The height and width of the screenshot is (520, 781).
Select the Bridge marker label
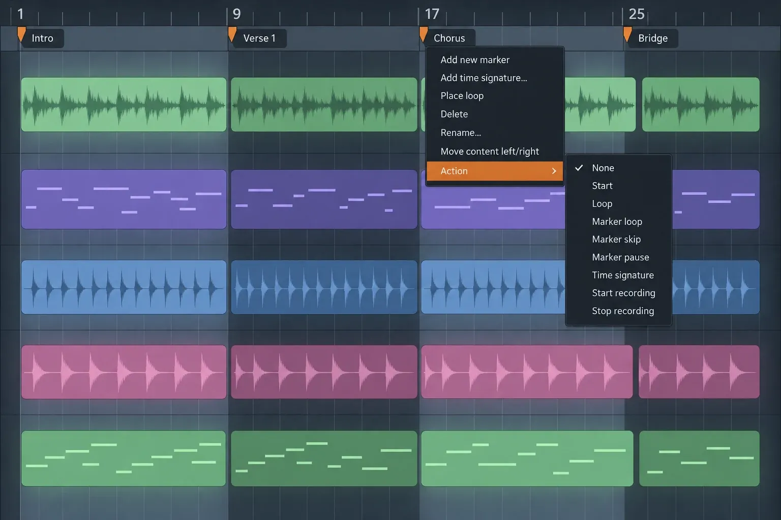tap(653, 38)
